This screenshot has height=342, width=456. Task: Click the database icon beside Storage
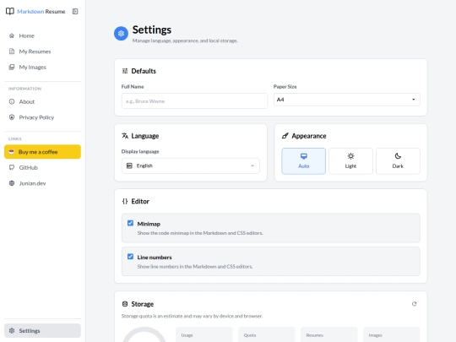(125, 304)
